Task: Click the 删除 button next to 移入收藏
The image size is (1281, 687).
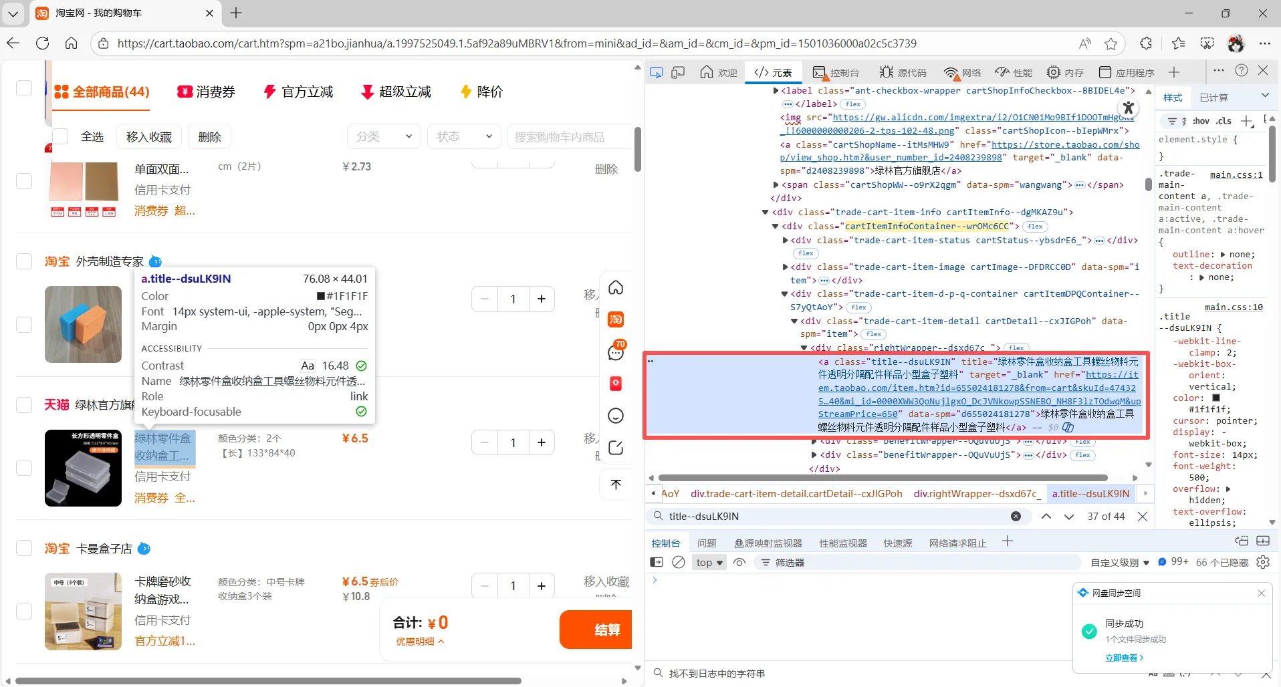Action: 209,136
